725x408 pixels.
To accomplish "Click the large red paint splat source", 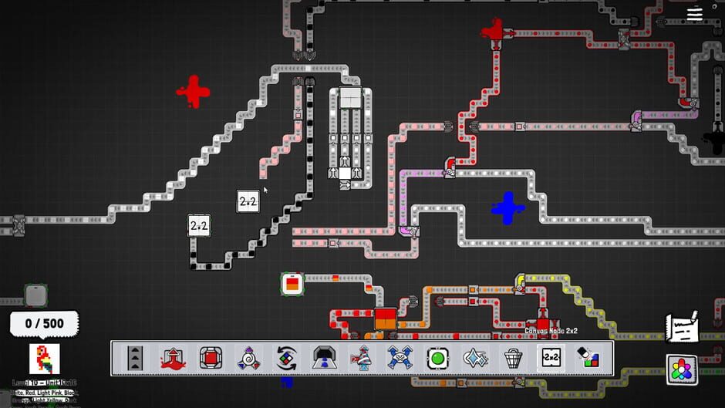I will 193,92.
